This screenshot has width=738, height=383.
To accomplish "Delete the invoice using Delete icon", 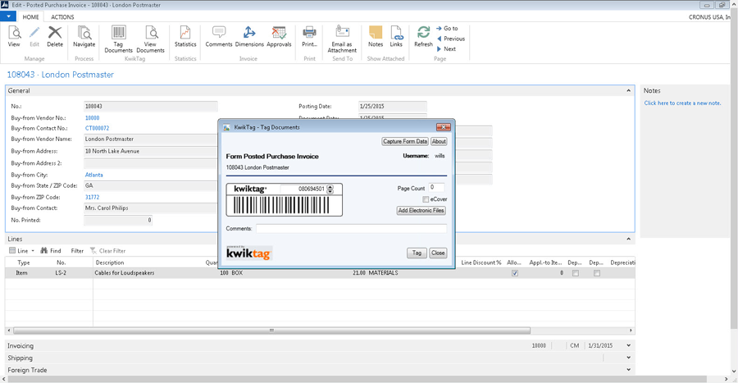I will [x=55, y=36].
